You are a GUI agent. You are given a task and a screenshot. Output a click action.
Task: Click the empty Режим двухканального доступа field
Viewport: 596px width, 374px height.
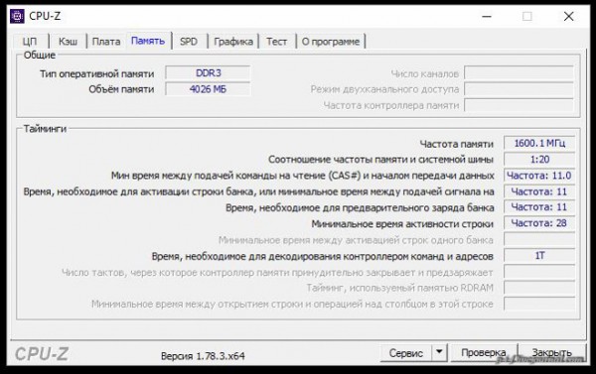click(519, 89)
